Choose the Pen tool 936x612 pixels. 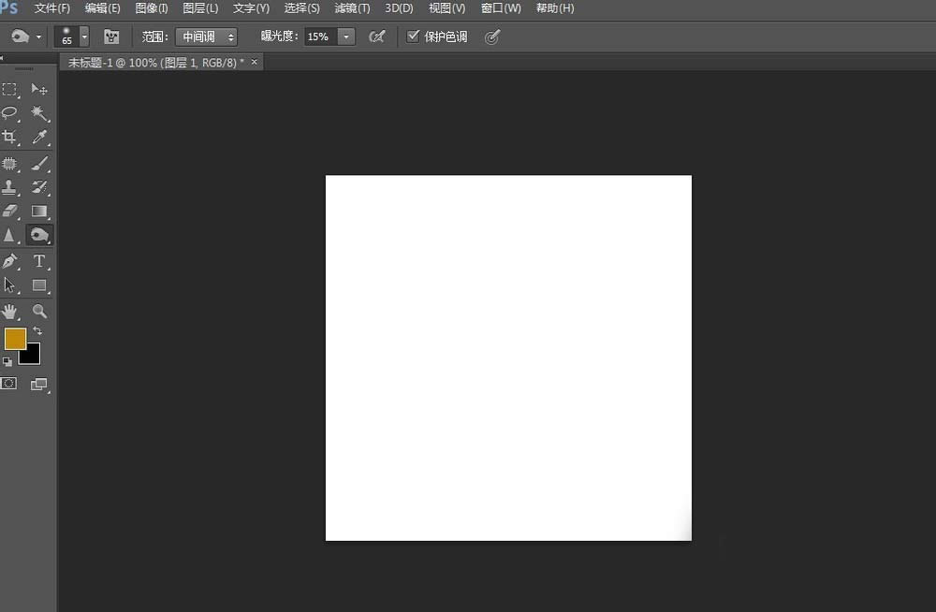[x=9, y=261]
